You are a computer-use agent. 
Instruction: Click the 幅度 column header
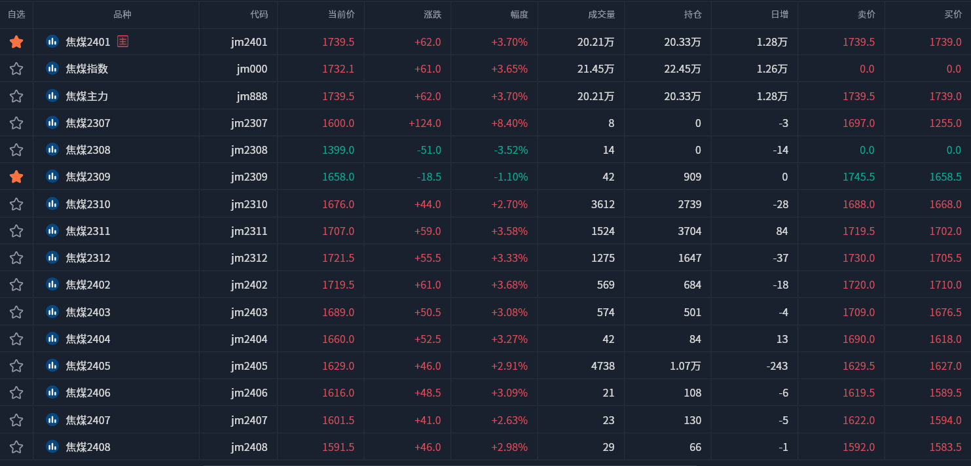click(519, 14)
